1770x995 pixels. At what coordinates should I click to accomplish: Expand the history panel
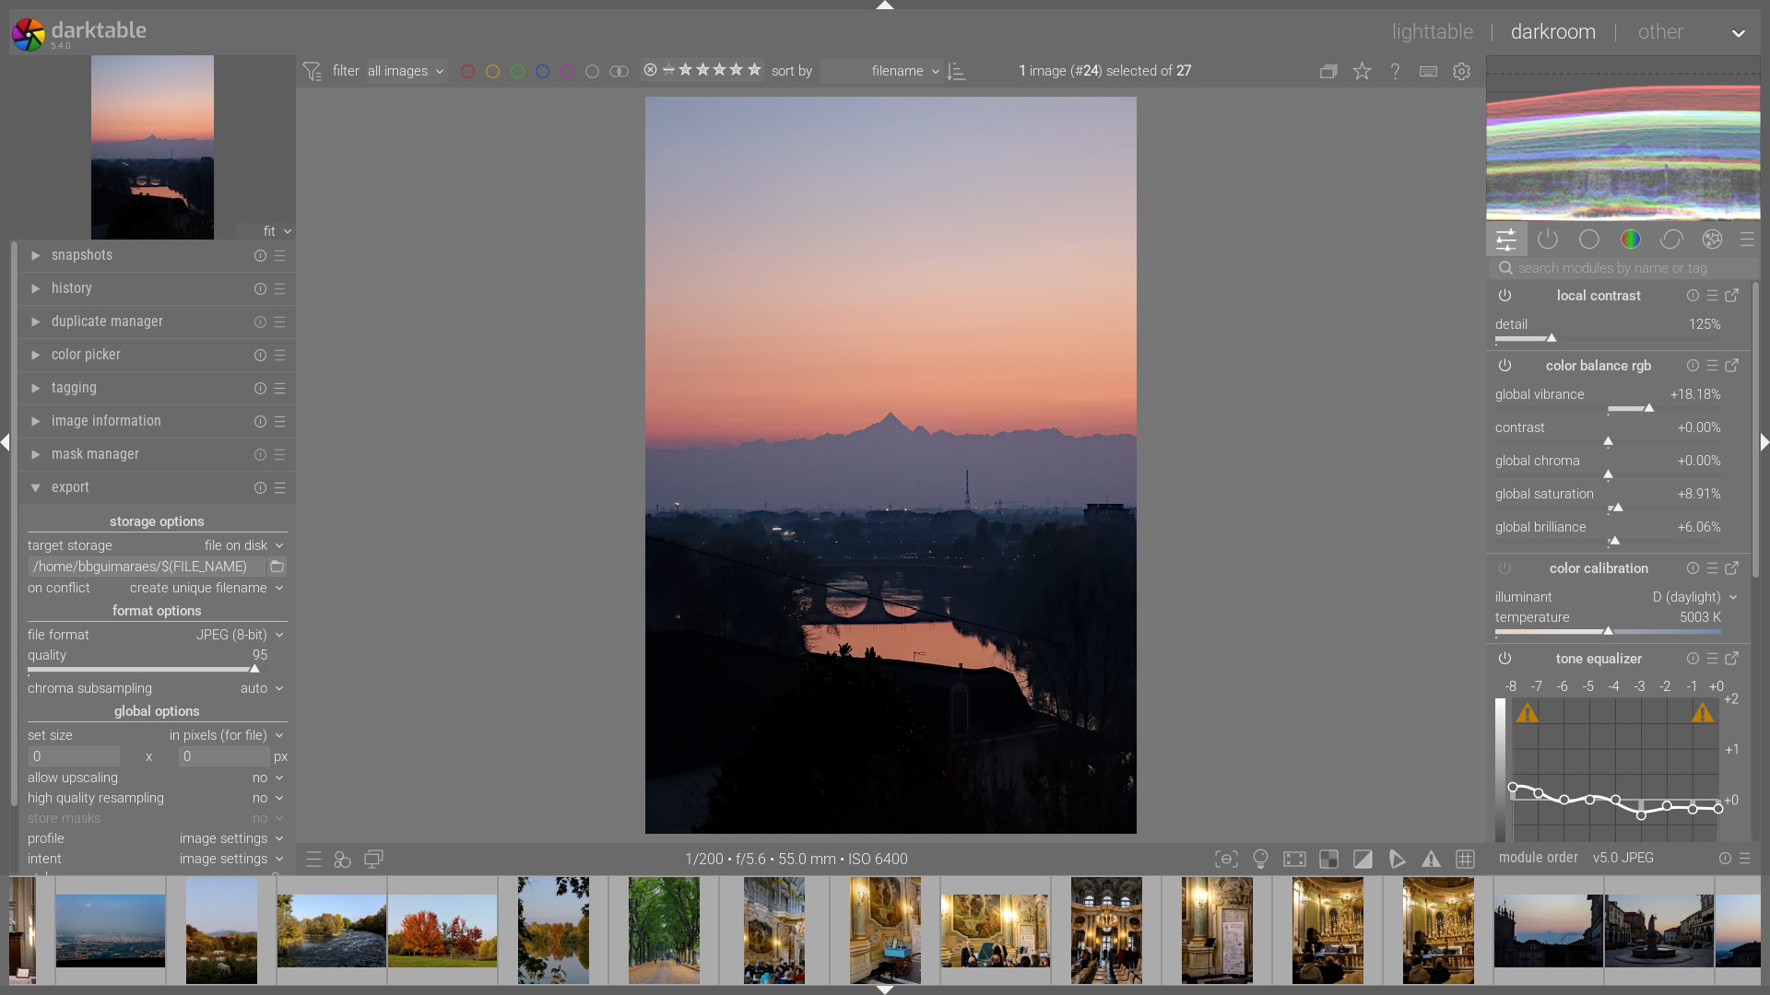(72, 288)
